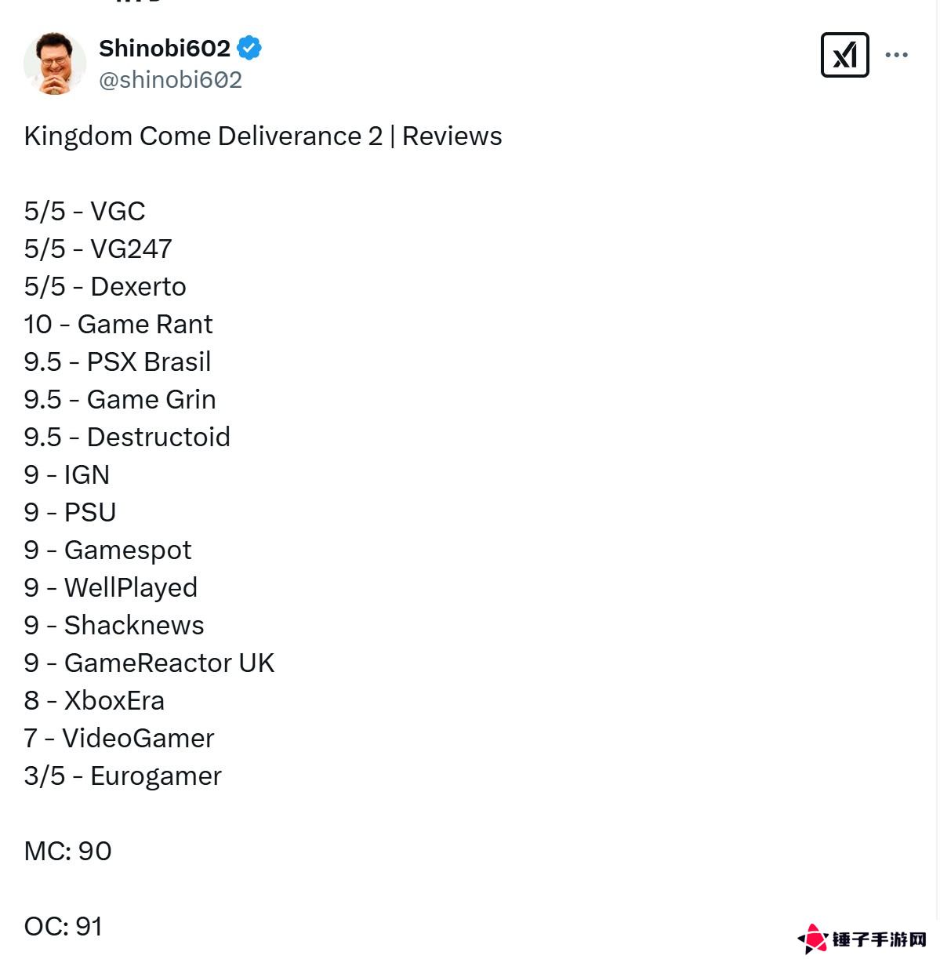The image size is (940, 959).
Task: Open Shinobi602's profile picture
Action: [x=54, y=64]
